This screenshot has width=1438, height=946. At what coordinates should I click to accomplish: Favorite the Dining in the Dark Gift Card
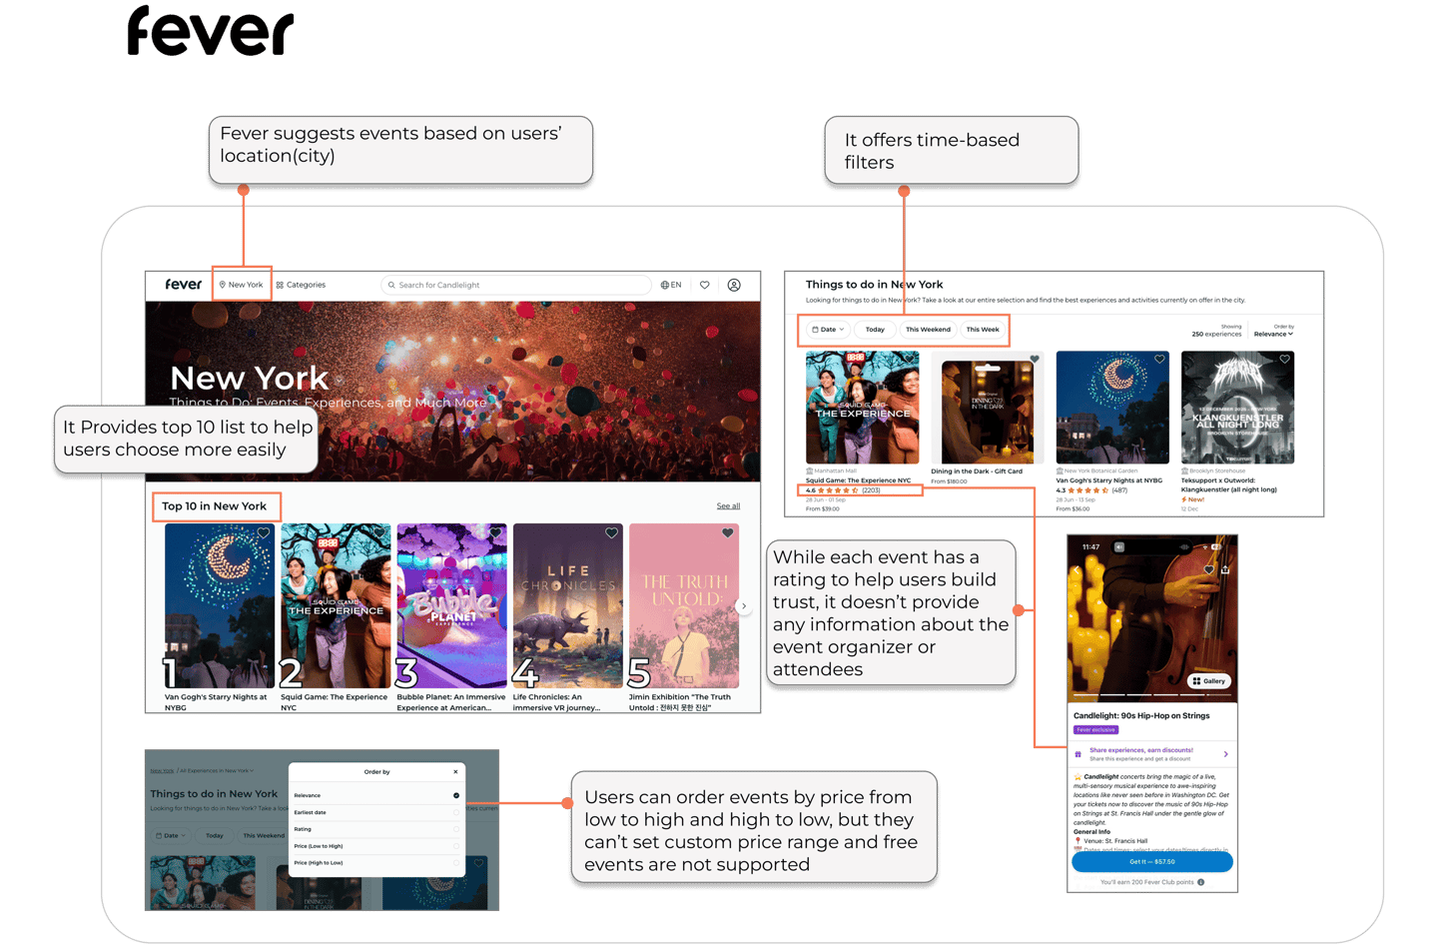click(x=1035, y=360)
